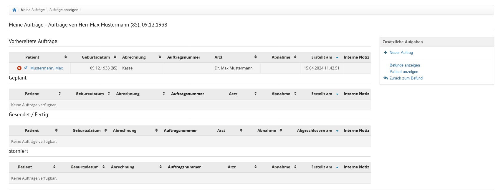This screenshot has width=503, height=194.
Task: Sort storniert table by Patient column
Action: [x=54, y=167]
